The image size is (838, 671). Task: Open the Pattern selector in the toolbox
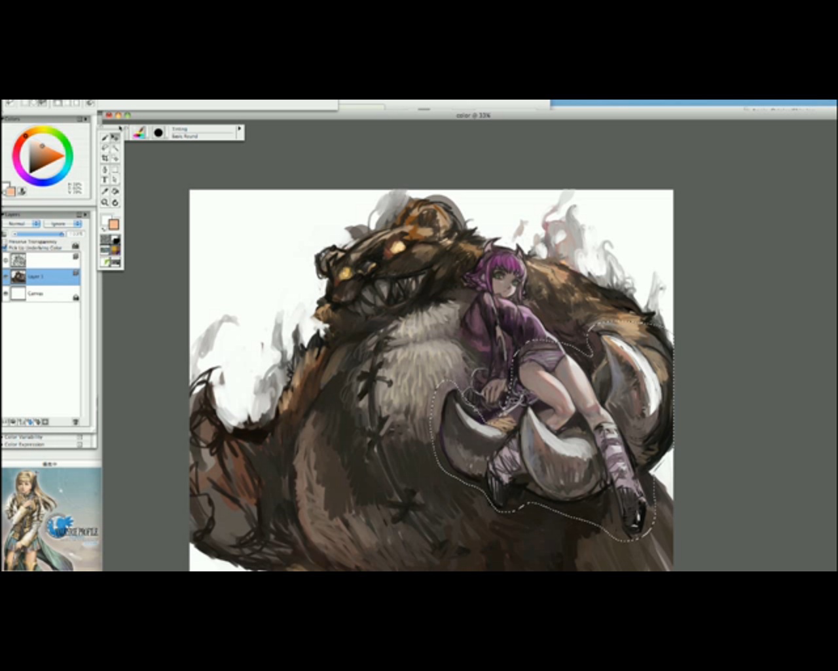[x=105, y=250]
